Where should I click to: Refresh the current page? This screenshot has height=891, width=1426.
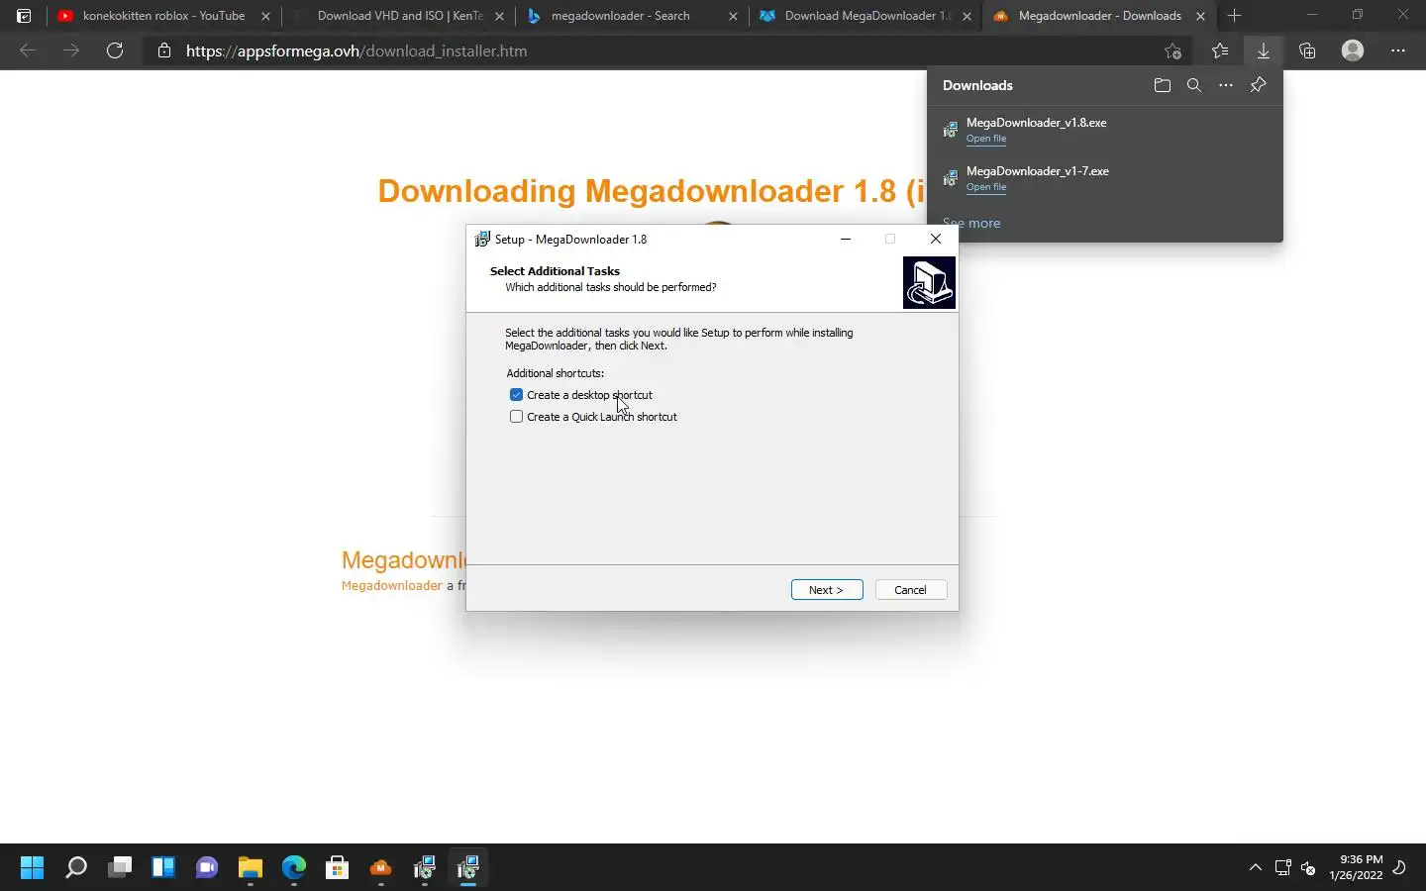pyautogui.click(x=115, y=50)
